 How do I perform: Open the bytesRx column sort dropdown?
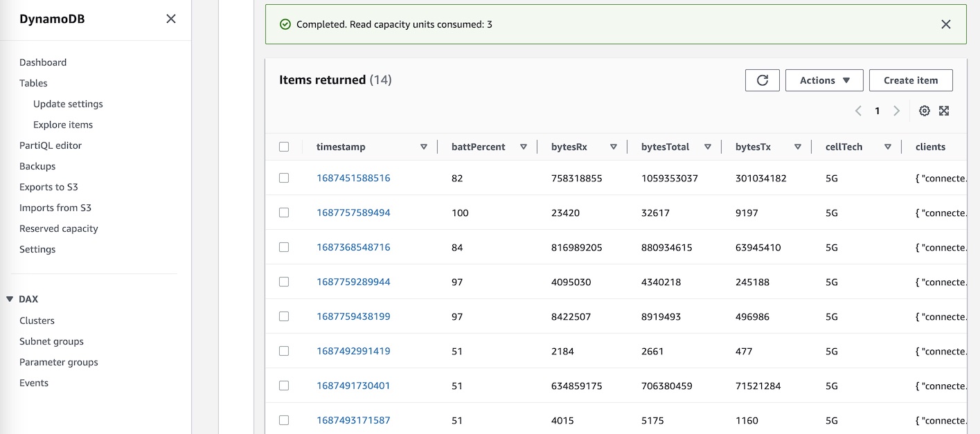tap(614, 147)
